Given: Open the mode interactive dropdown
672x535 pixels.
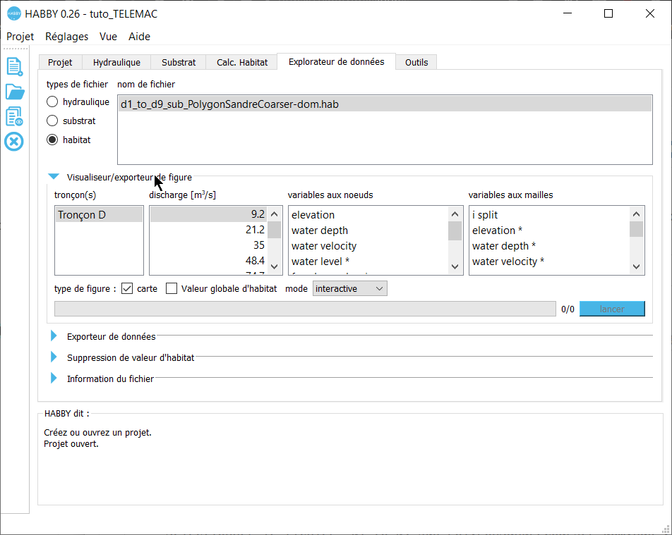Looking at the screenshot, I should (x=350, y=288).
